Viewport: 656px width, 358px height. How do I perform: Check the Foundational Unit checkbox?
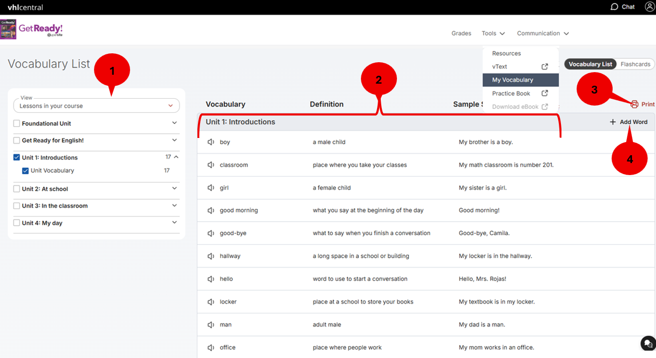(17, 124)
